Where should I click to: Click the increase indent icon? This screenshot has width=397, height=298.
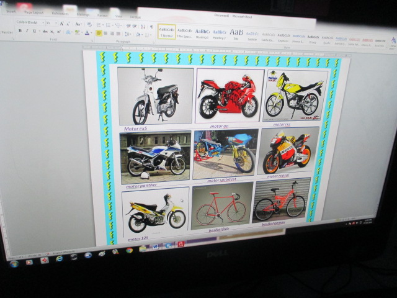(x=135, y=26)
